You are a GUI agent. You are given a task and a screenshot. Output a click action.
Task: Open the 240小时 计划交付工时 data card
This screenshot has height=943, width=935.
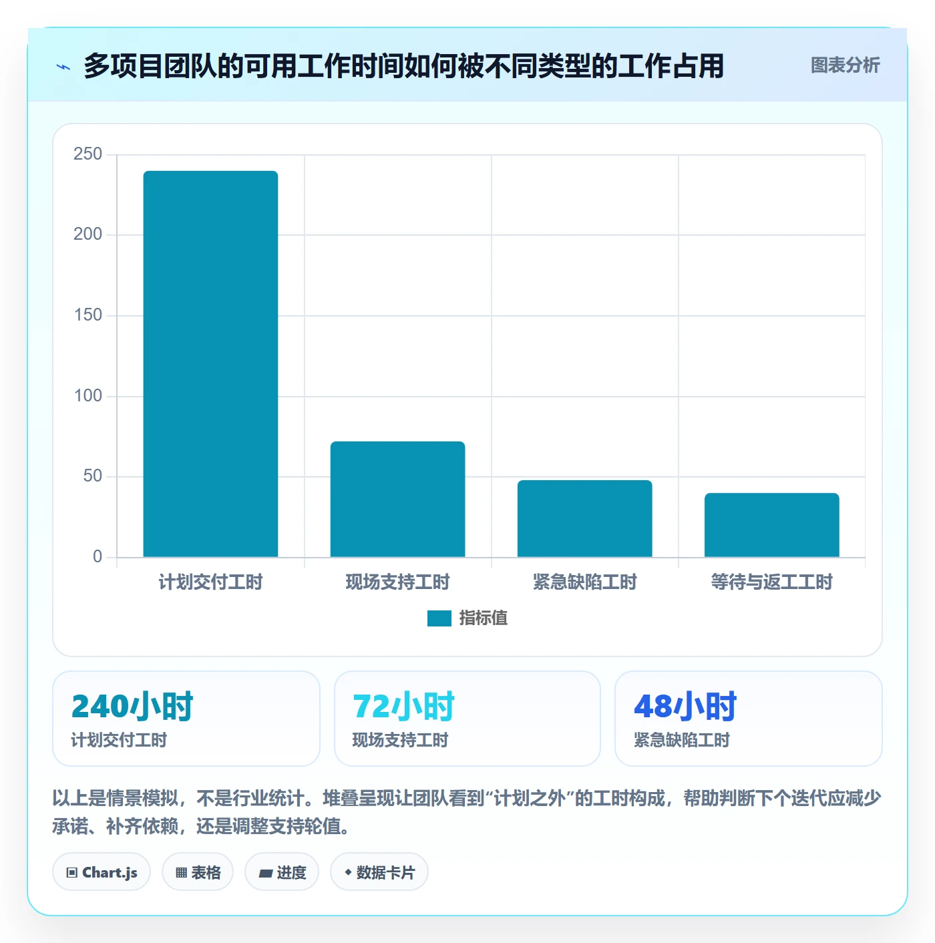pos(186,719)
